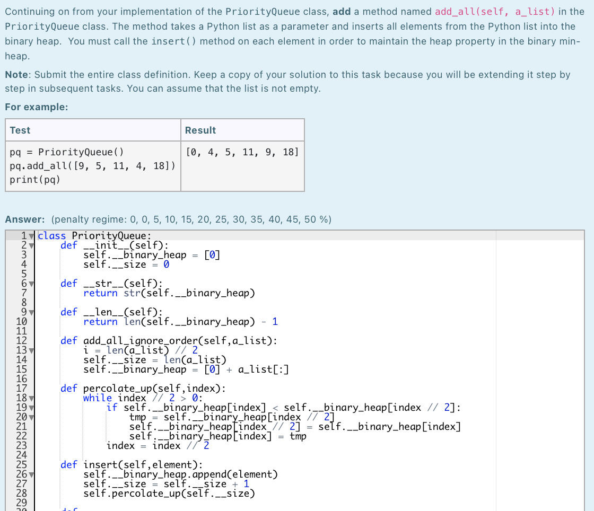Click line number 16 in the editor gutter

(x=22, y=379)
